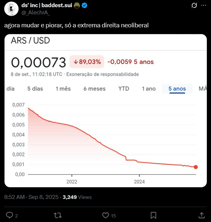
Task: Open the post timestamp link
Action: coord(31,197)
